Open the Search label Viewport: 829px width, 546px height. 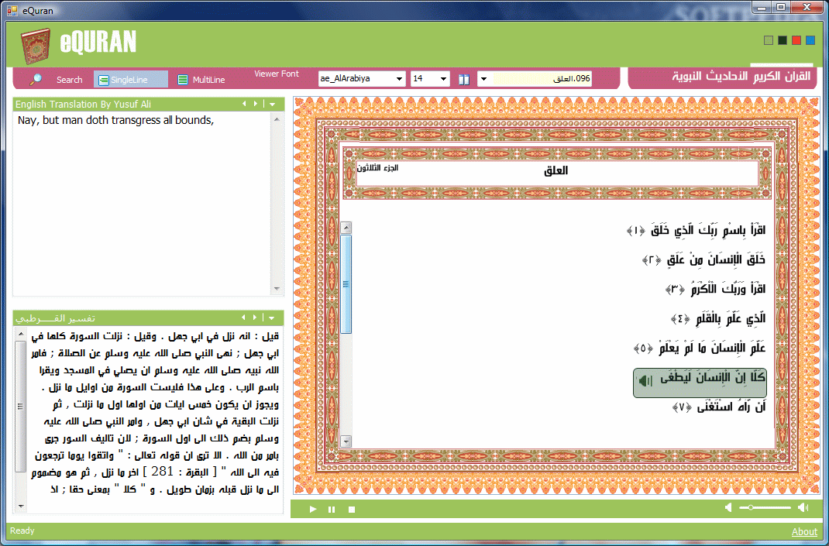coord(69,80)
